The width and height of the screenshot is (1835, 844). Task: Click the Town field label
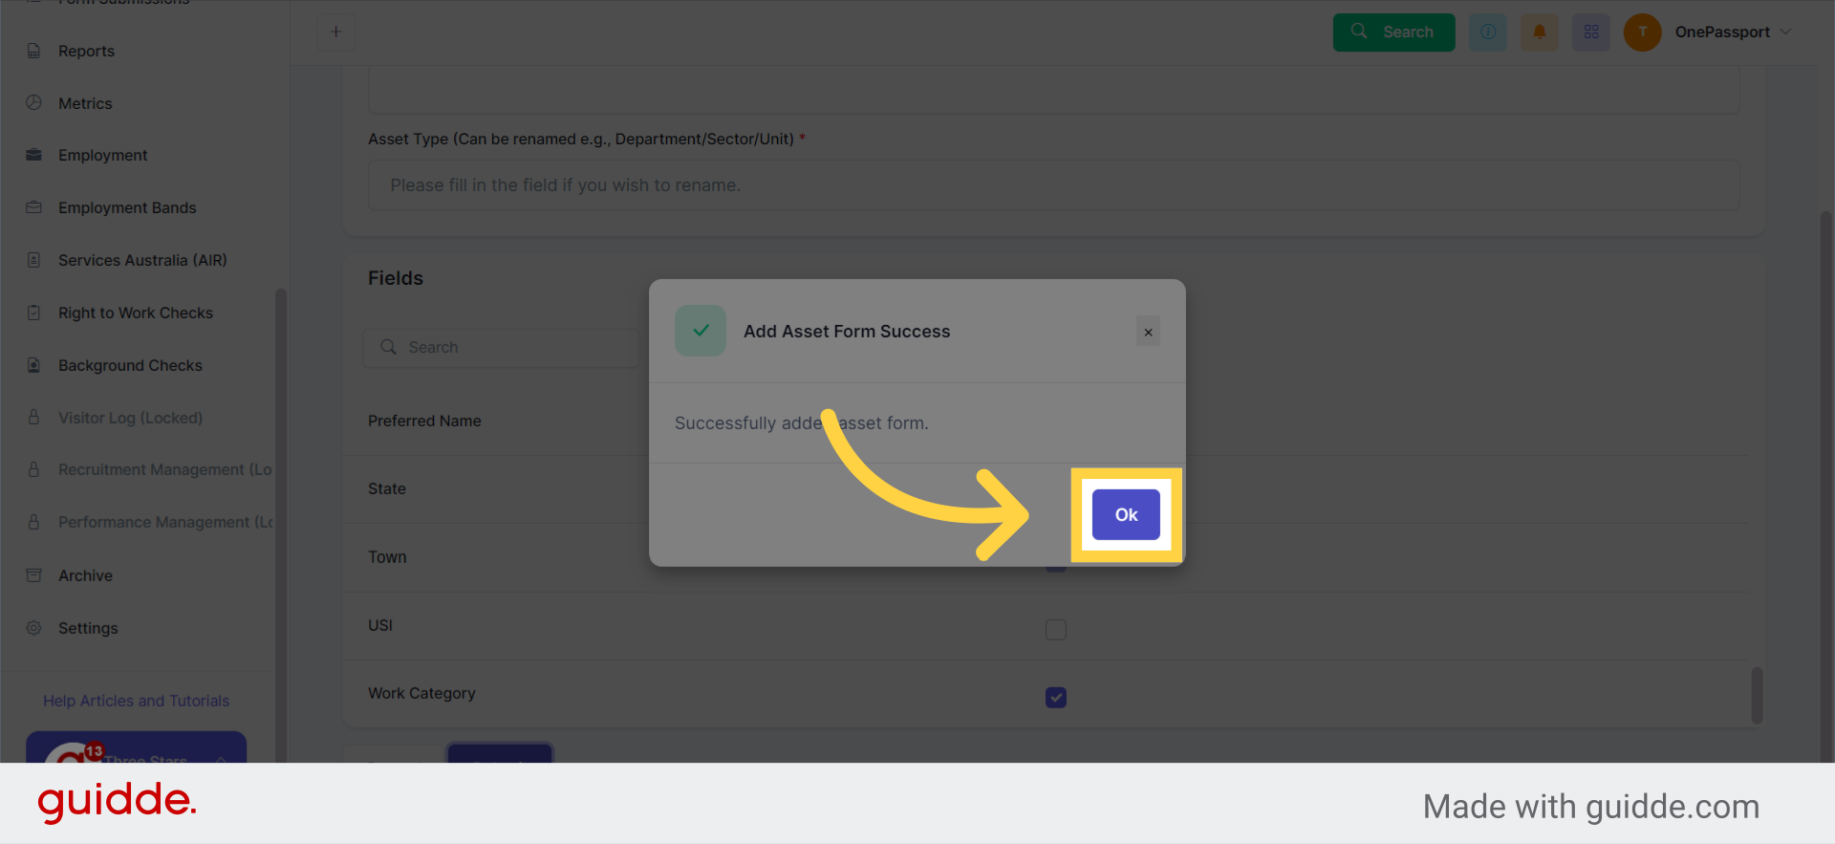(387, 557)
